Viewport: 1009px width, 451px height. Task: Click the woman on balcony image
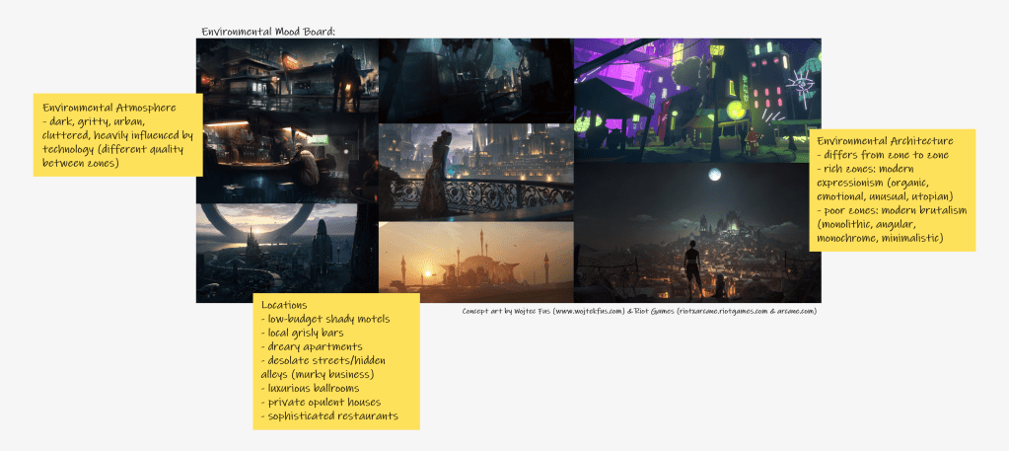click(x=475, y=172)
